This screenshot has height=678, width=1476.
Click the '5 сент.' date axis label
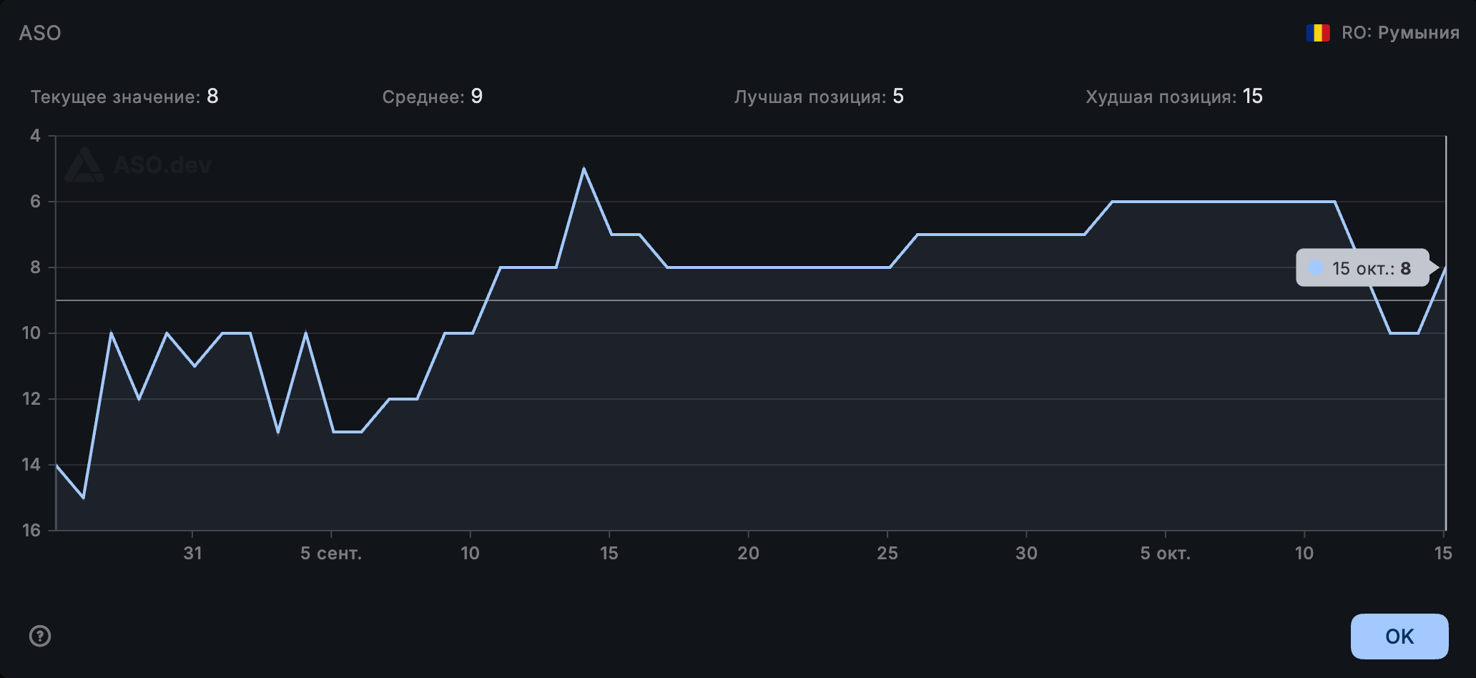[331, 554]
